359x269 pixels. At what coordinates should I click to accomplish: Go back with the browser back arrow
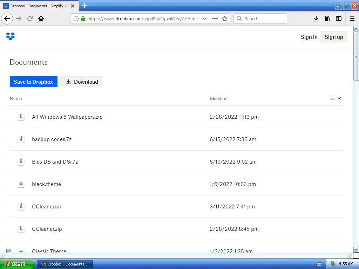tap(7, 19)
